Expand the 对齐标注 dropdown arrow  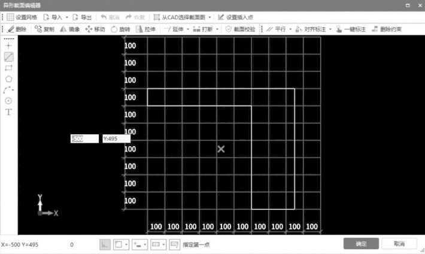(330, 29)
